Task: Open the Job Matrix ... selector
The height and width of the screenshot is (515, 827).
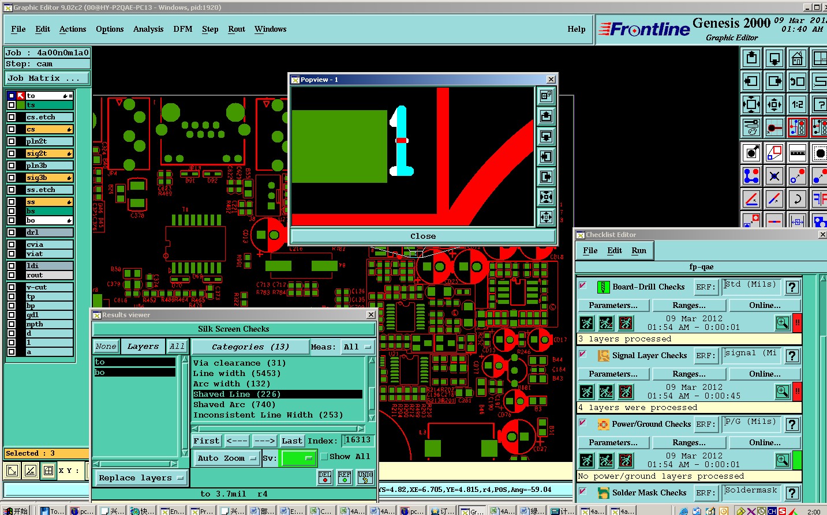Action: tap(48, 78)
